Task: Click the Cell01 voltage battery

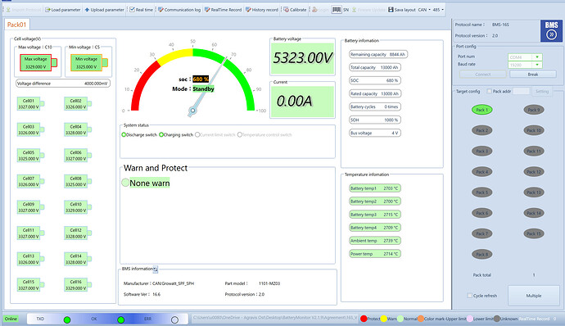Action: (x=30, y=104)
